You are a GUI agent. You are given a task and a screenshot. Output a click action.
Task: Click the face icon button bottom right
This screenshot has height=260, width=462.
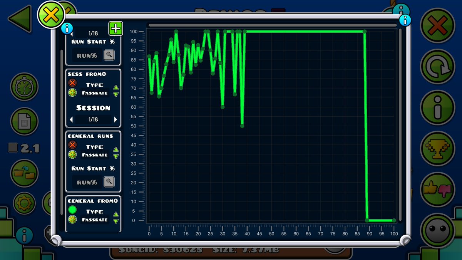point(437,230)
